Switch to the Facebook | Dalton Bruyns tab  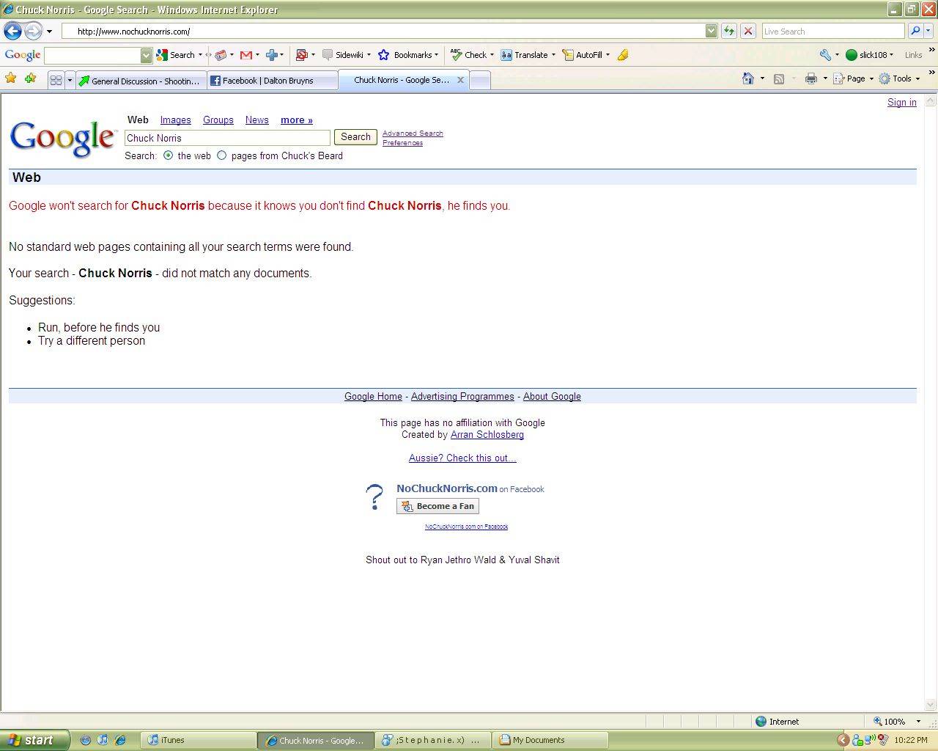click(271, 81)
